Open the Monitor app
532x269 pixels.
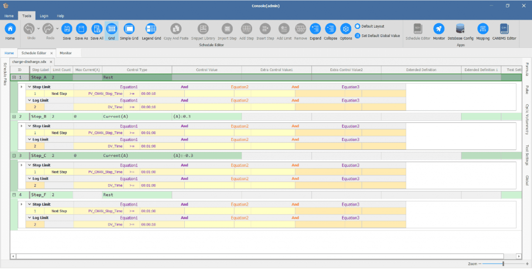pos(439,31)
